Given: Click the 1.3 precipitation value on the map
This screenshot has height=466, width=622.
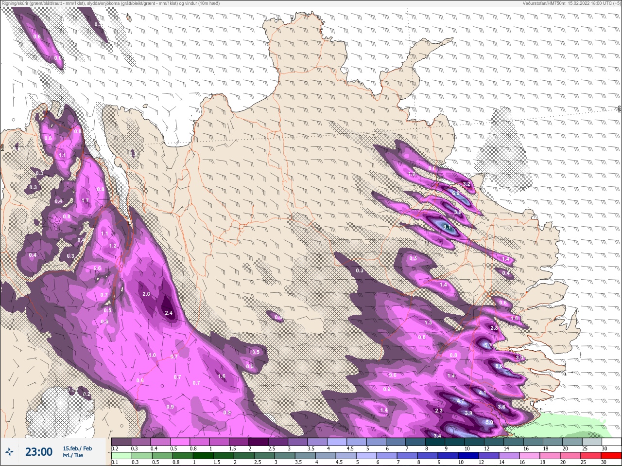Looking at the screenshot, I should click(x=428, y=323).
